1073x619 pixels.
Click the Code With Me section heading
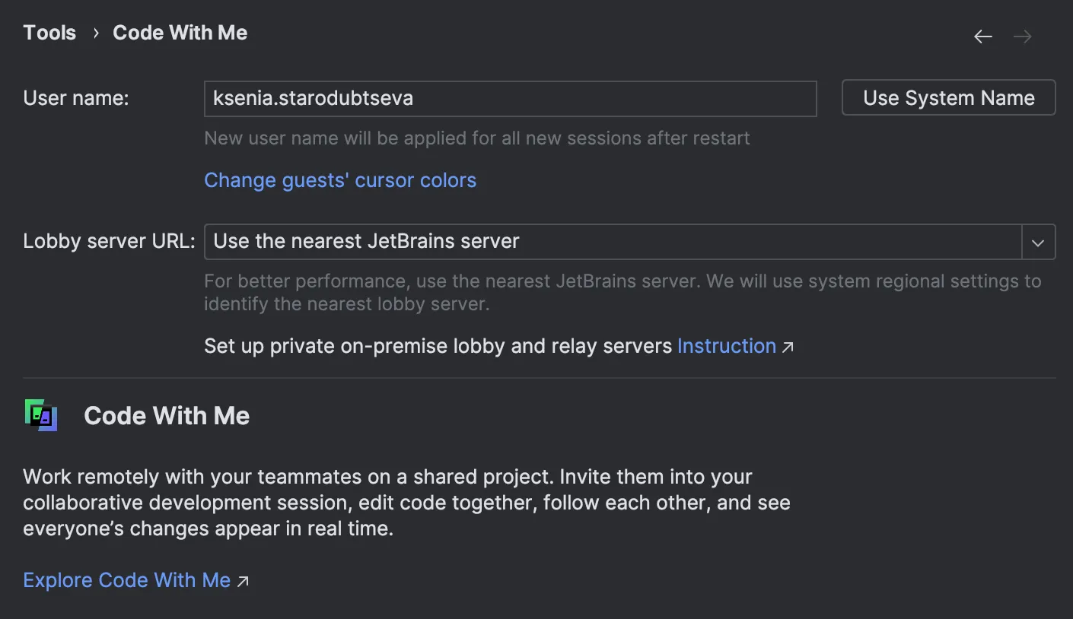(167, 416)
